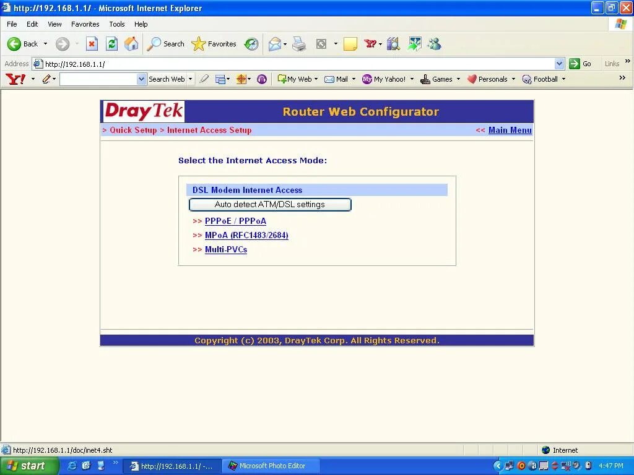Open the Favorites menu
This screenshot has width=634, height=475.
point(85,24)
